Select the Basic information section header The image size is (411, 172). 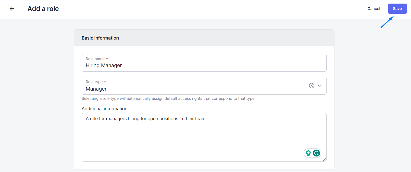[100, 38]
